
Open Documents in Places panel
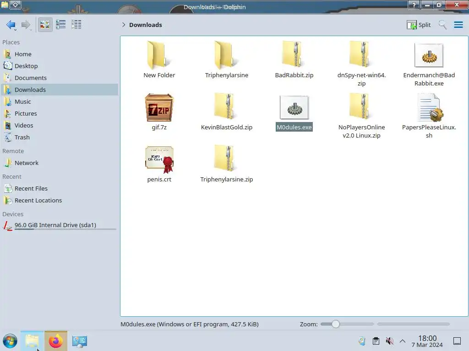click(x=60, y=78)
